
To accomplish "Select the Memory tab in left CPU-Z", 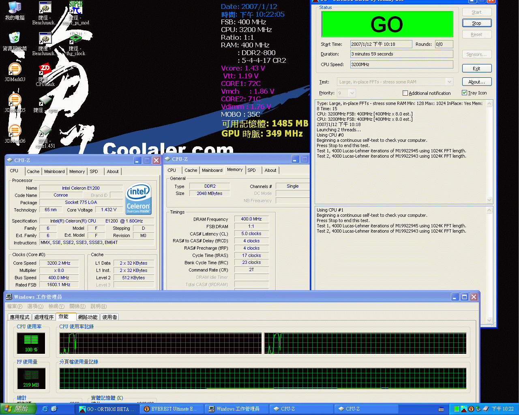I will [x=77, y=171].
